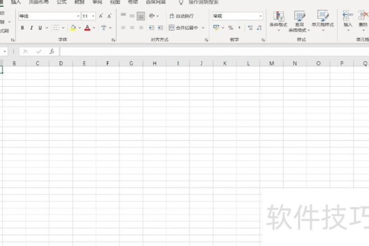Open the 帮助 ribbon tab
This screenshot has width=369, height=246.
pyautogui.click(x=133, y=2)
